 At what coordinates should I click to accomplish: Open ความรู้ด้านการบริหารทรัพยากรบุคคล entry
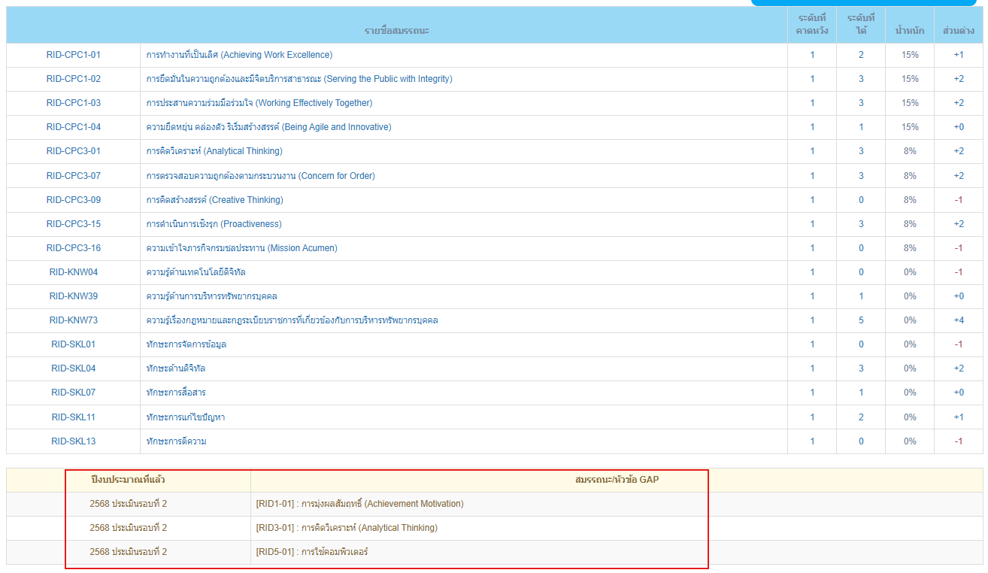coord(211,296)
